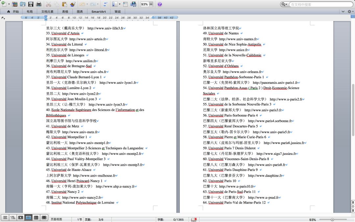Open search options magnifier dropdown
The image size is (355, 222).
point(284,4)
